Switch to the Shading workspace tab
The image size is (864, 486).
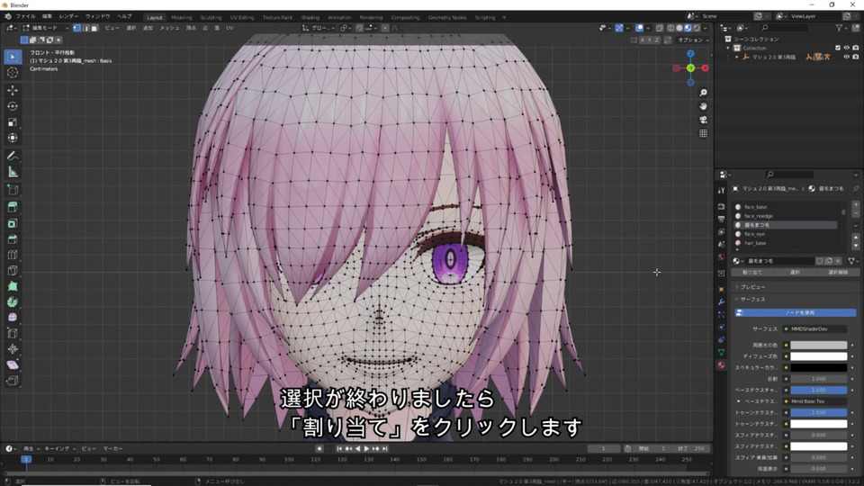tap(310, 18)
